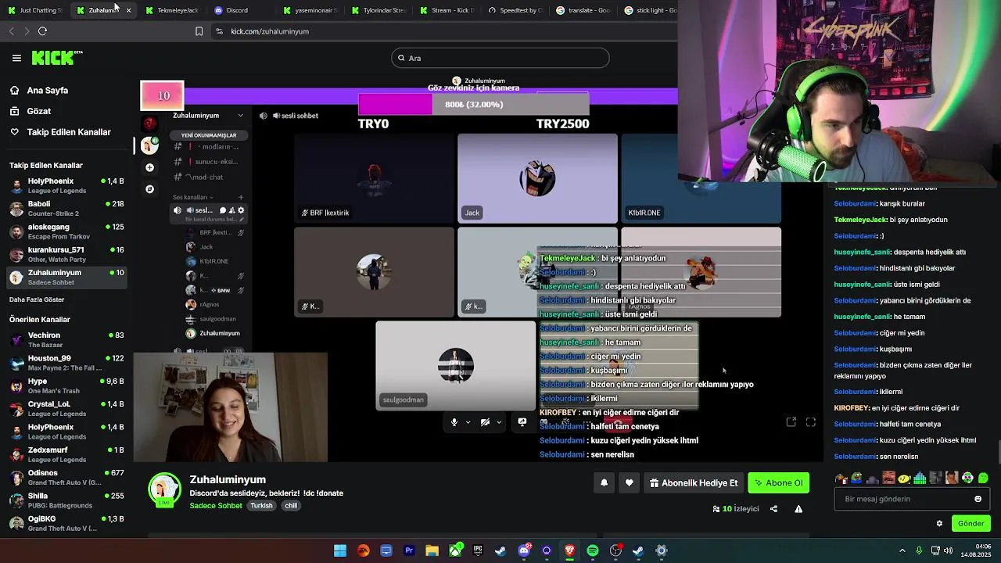Viewport: 1001px width, 563px height.
Task: Click Discord pop-out call icon
Action: click(791, 422)
